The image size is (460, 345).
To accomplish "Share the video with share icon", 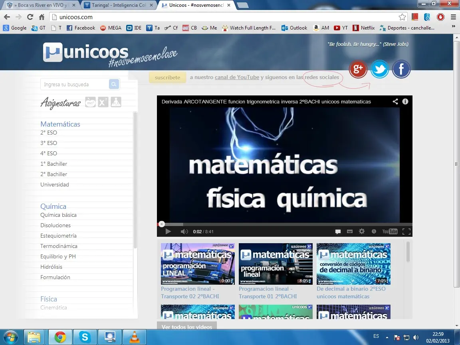I will tap(395, 101).
